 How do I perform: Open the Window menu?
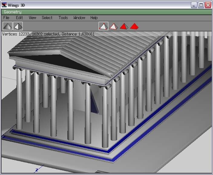pos(79,18)
